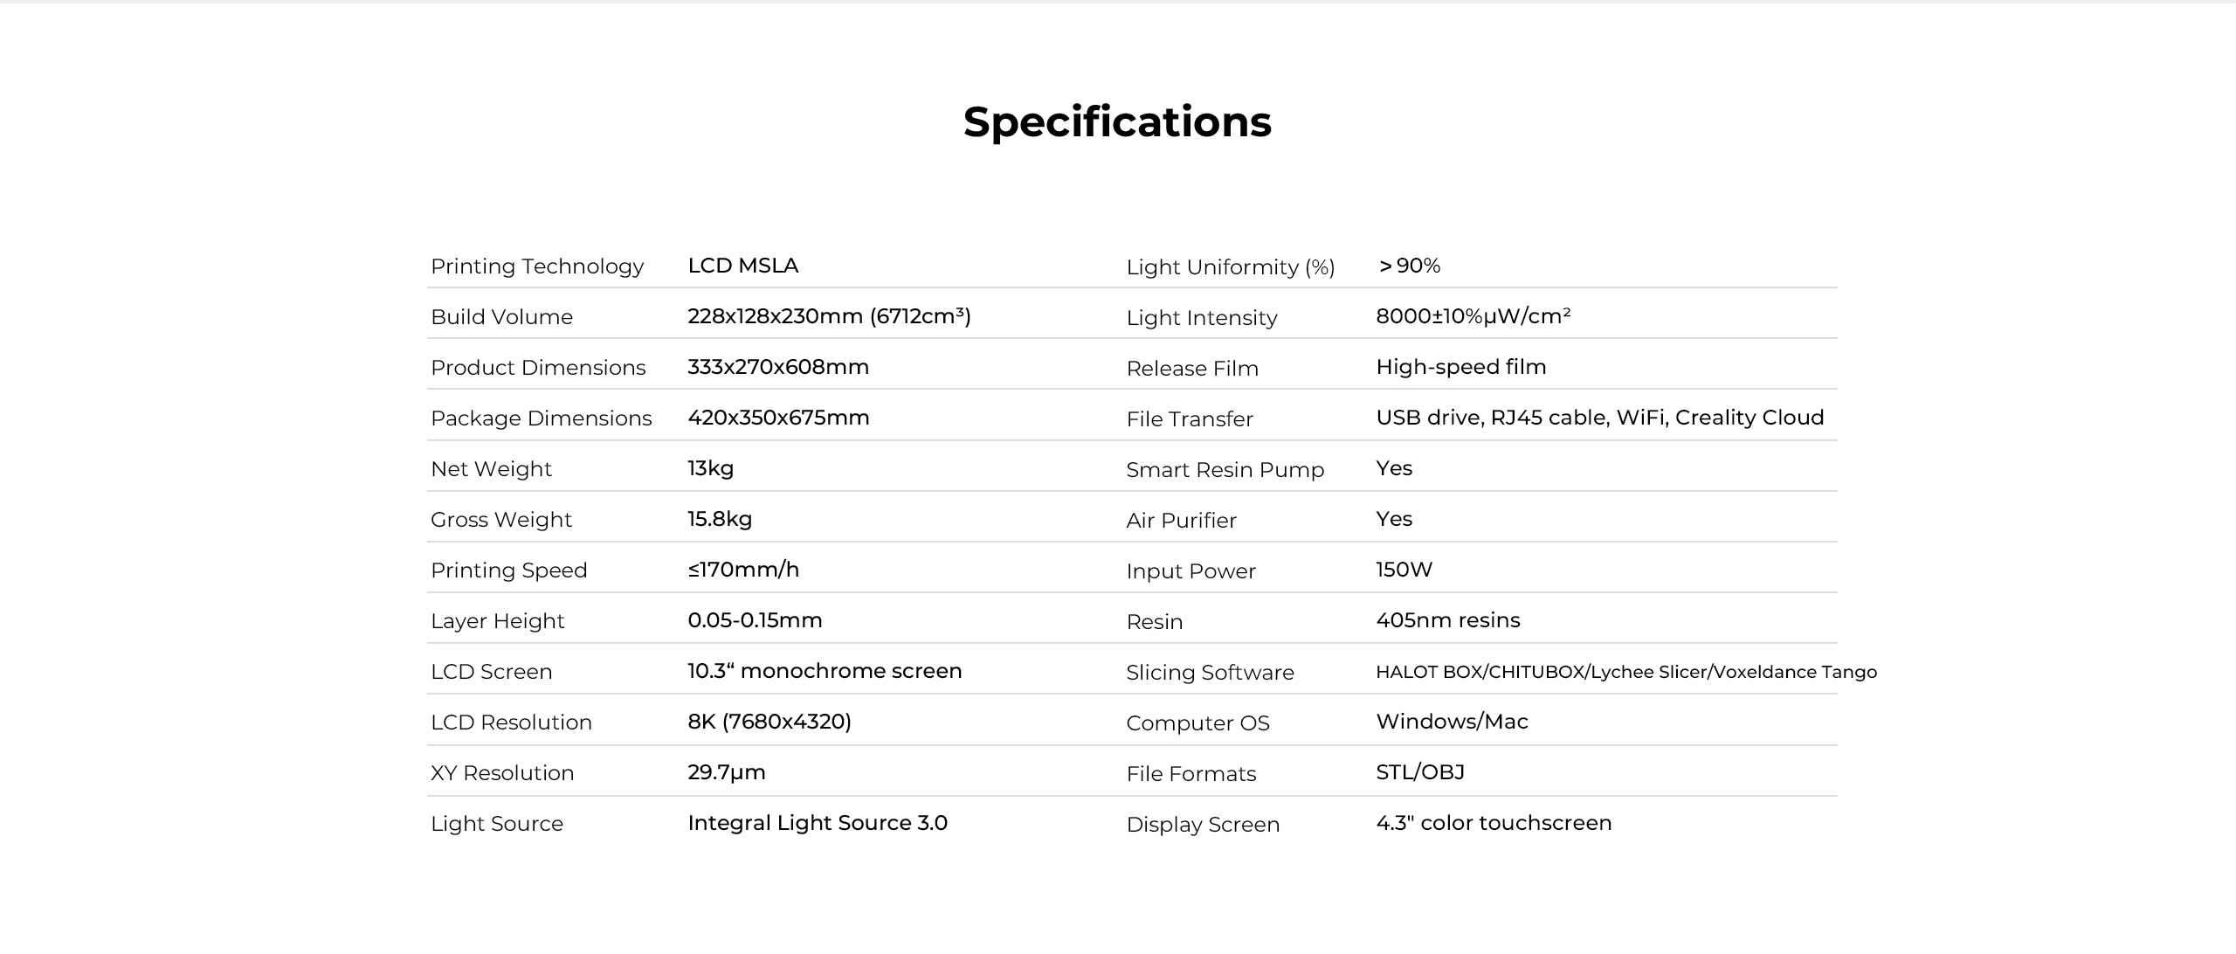Click the Light Uniformity (%) label

1230,267
